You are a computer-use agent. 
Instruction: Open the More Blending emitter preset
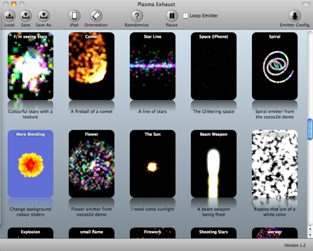[x=30, y=164]
